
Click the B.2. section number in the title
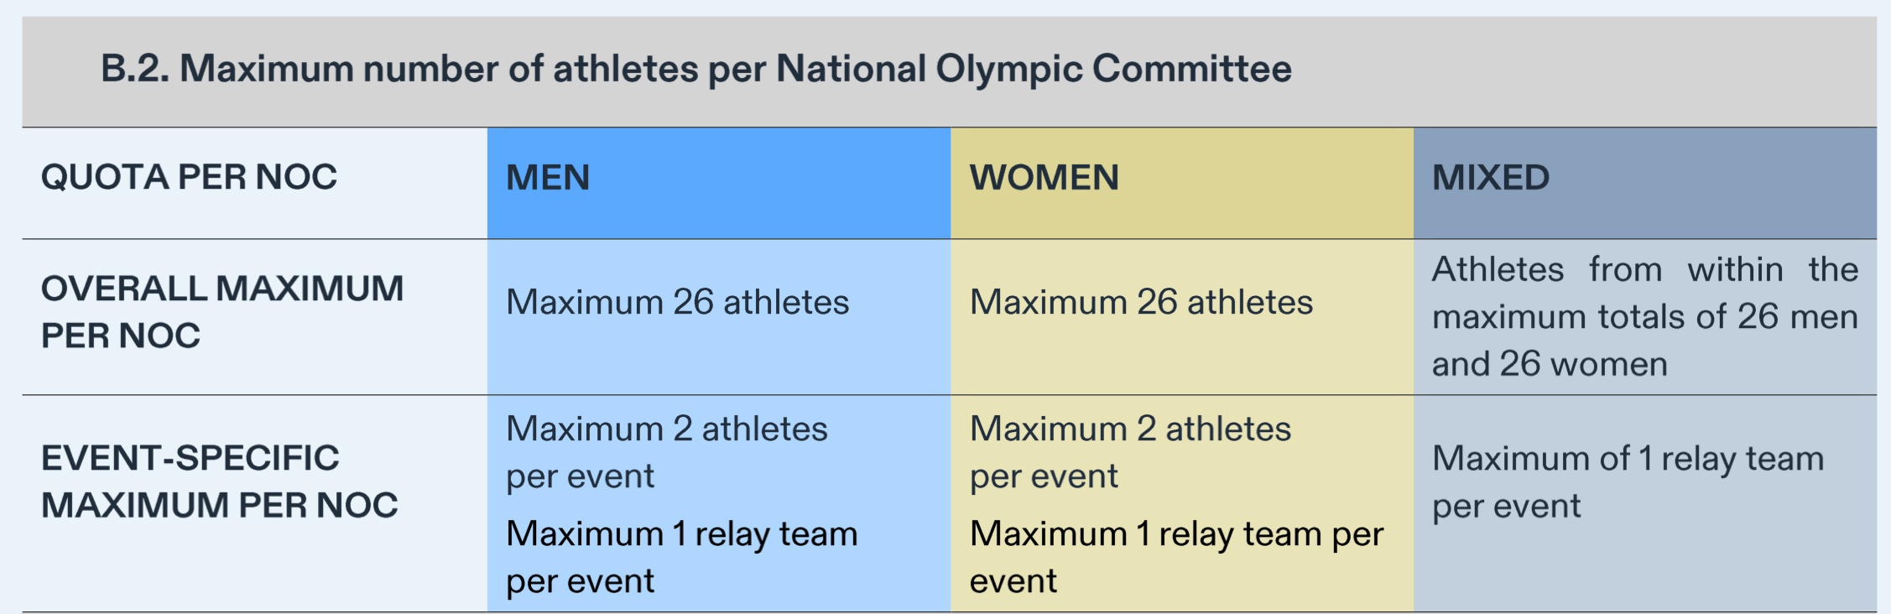tap(135, 69)
